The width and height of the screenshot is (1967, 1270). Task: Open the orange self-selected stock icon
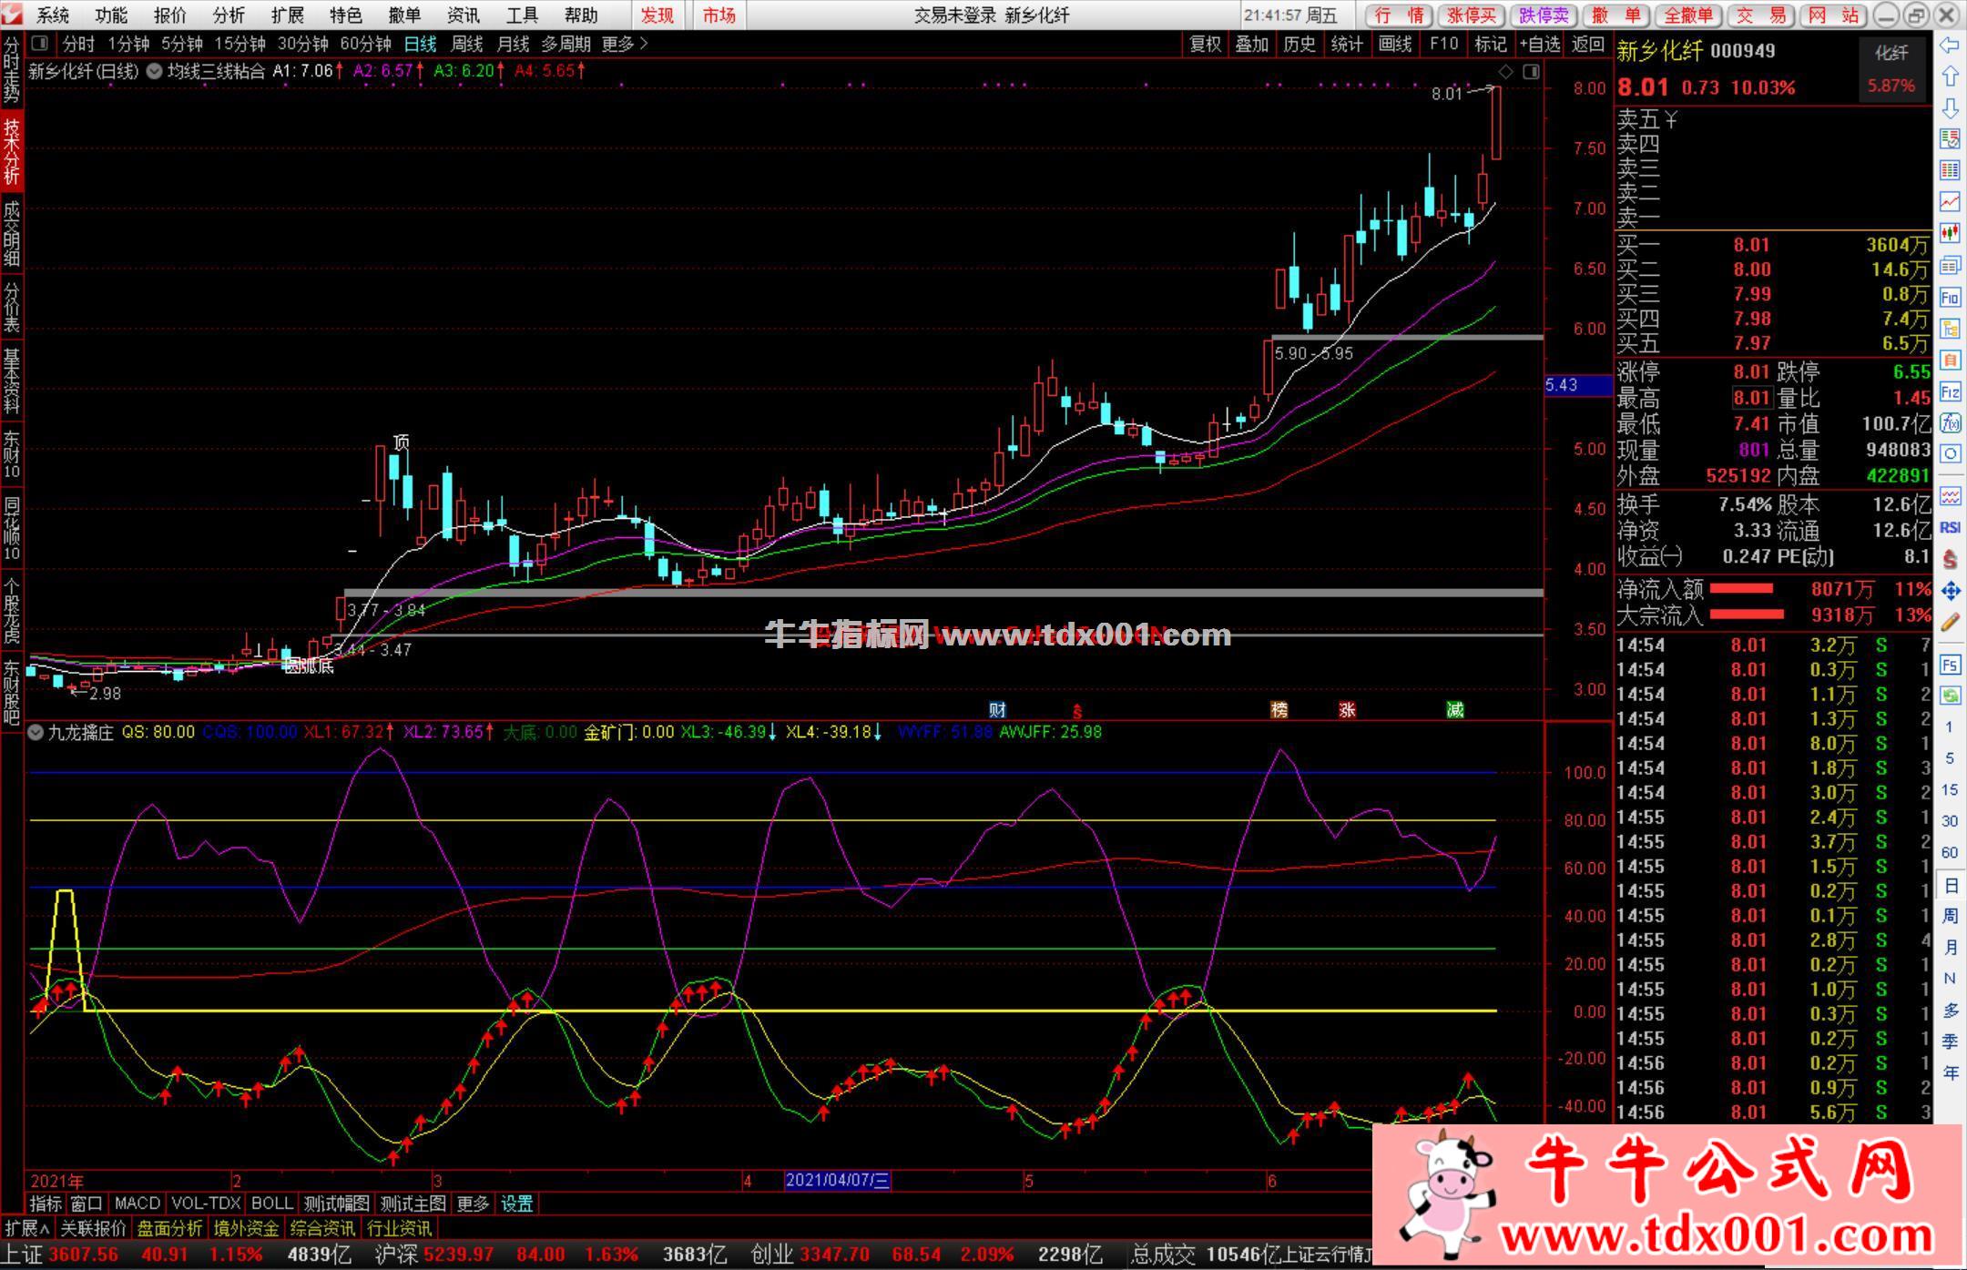click(x=1950, y=361)
